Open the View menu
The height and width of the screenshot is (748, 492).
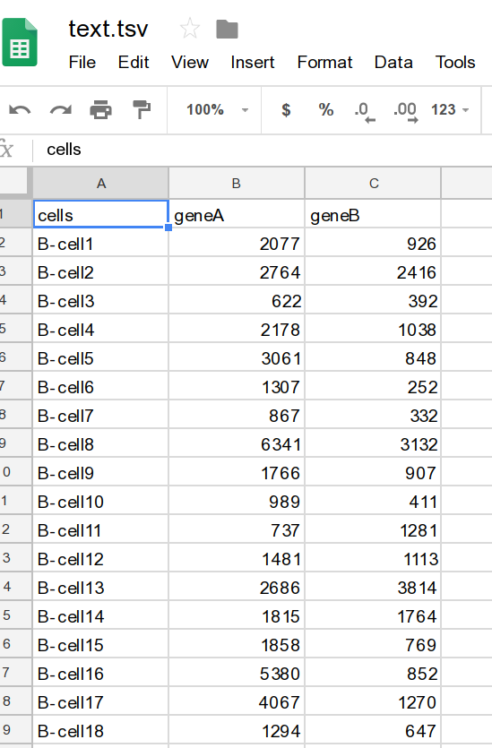pyautogui.click(x=190, y=62)
